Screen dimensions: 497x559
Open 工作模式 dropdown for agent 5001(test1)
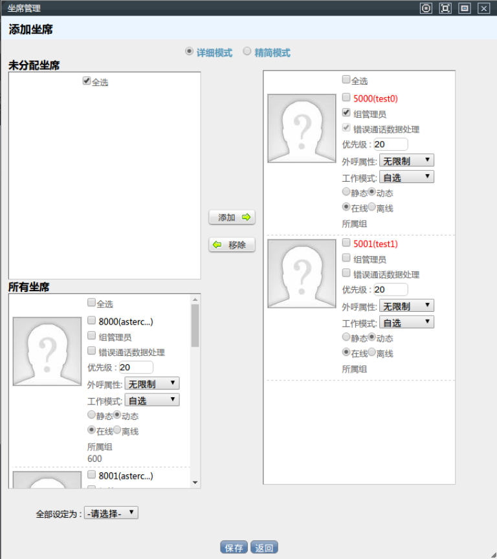(406, 322)
